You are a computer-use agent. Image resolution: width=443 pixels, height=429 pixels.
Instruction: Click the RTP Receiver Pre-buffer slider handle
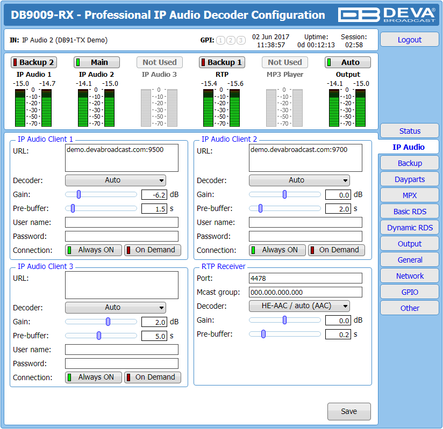(263, 334)
